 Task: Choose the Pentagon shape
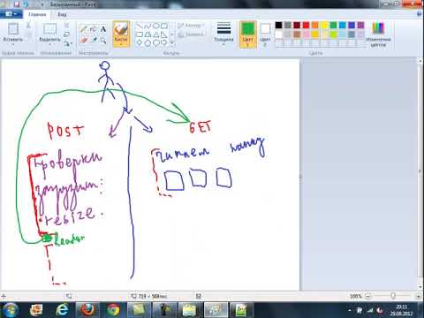point(148,43)
